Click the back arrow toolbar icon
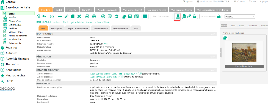Viewport: 268px width, 106px height. [44, 16]
